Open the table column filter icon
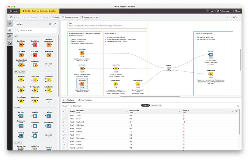The width and height of the screenshot is (249, 160). (236, 112)
